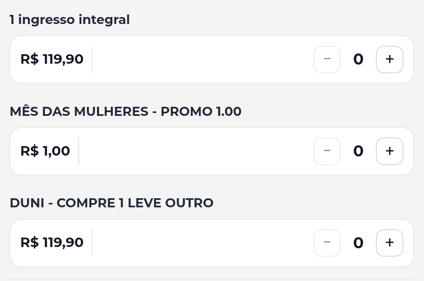Remove one DUNI compre 1 leve outro ticket

pyautogui.click(x=327, y=243)
